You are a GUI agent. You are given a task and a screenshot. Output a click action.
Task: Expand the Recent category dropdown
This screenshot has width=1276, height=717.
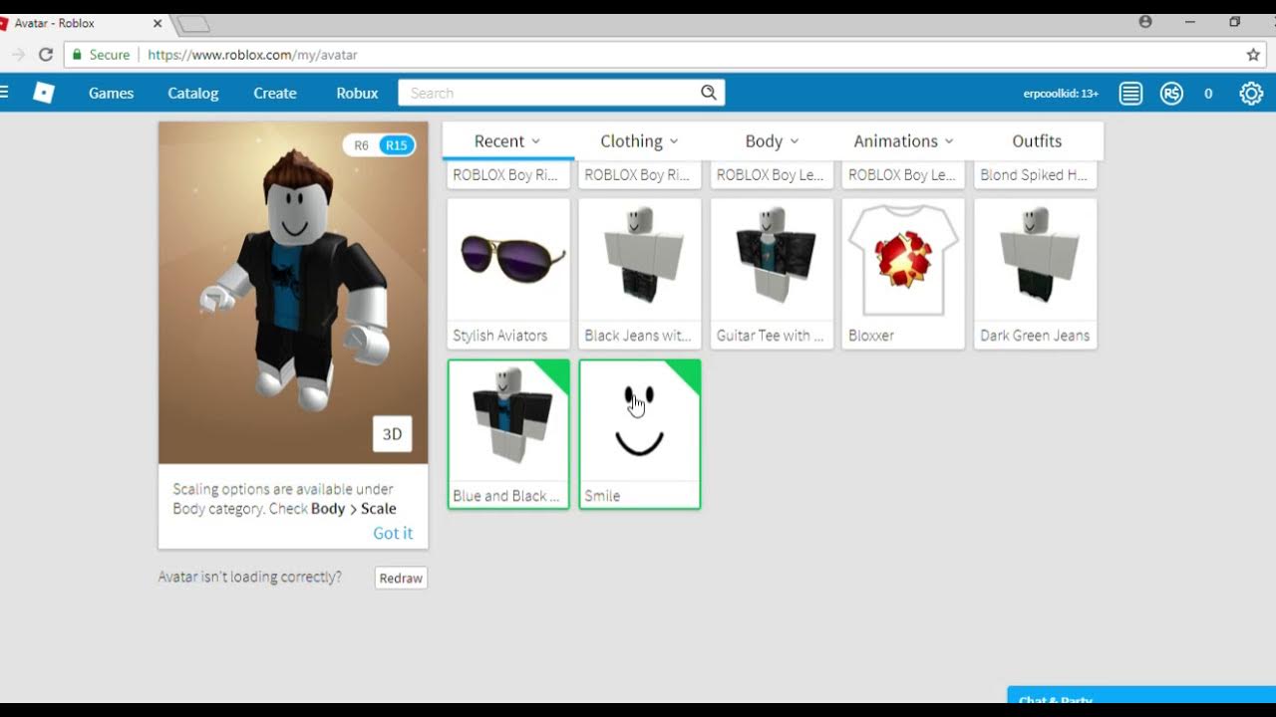click(x=507, y=140)
